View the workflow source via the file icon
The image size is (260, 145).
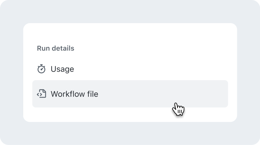pos(41,94)
